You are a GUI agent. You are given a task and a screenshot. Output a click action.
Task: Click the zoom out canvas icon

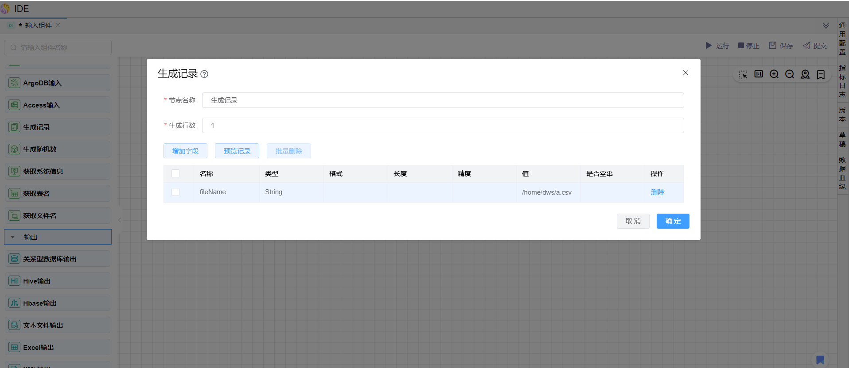point(790,74)
